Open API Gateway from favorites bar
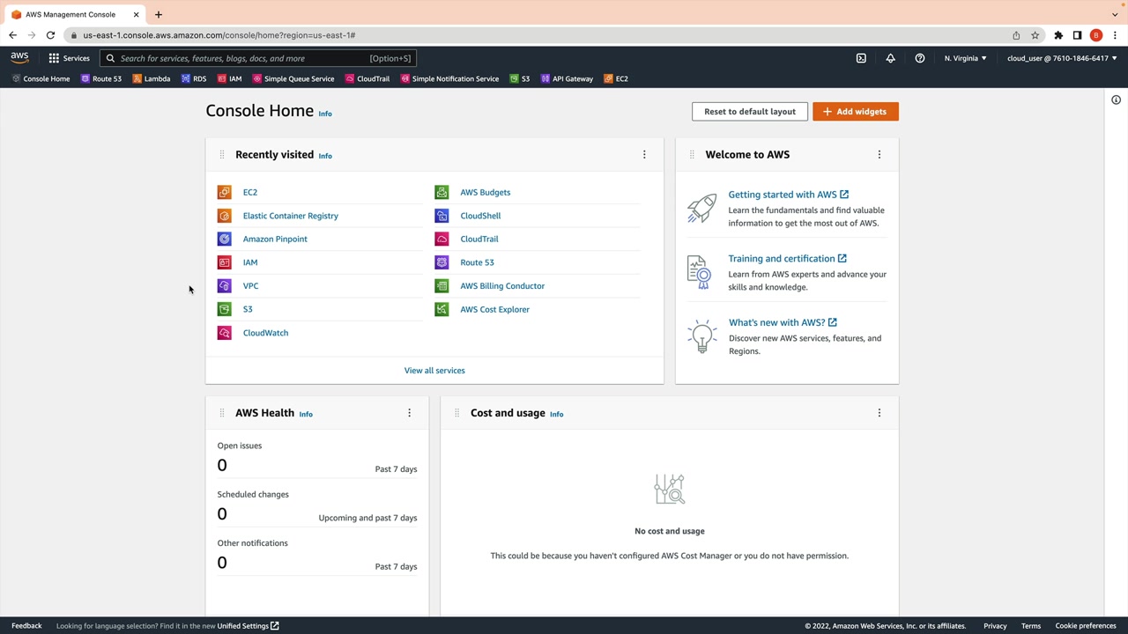The width and height of the screenshot is (1128, 634). (567, 78)
